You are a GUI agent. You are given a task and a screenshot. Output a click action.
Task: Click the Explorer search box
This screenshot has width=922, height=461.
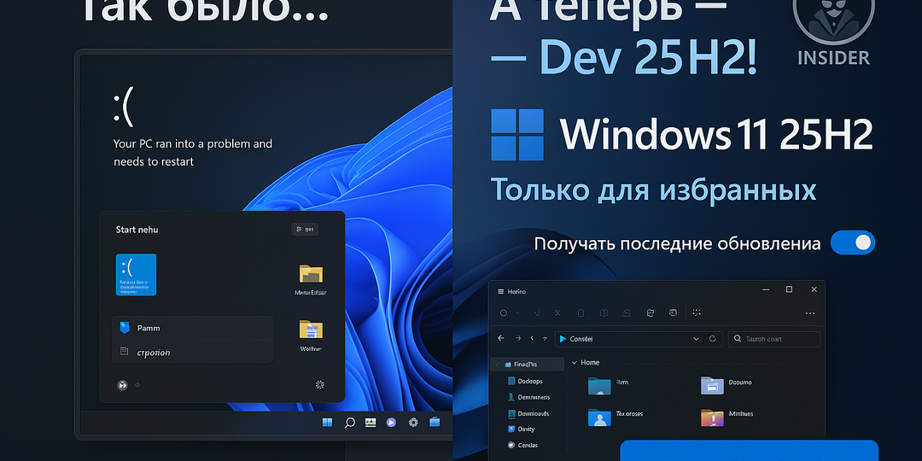pyautogui.click(x=773, y=339)
